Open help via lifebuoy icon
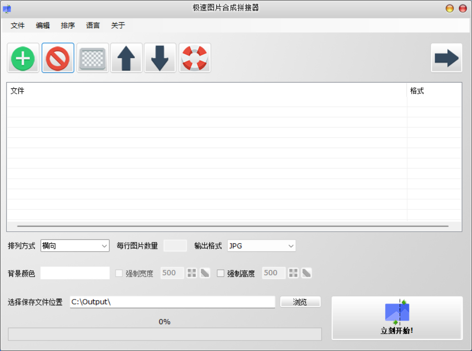The height and width of the screenshot is (351, 472). 195,58
